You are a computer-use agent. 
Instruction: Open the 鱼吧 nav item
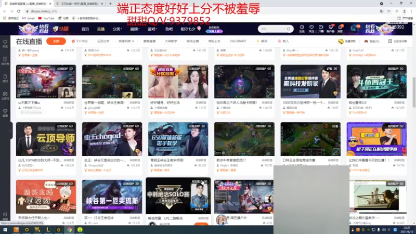[169, 29]
